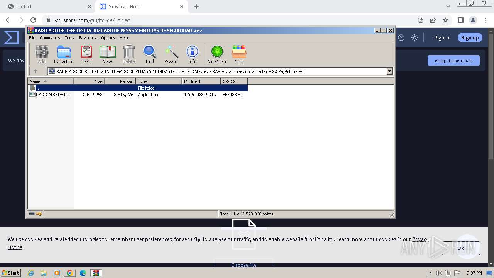This screenshot has width=494, height=278.
Task: Click the Extract To toolbar icon
Action: tap(64, 54)
